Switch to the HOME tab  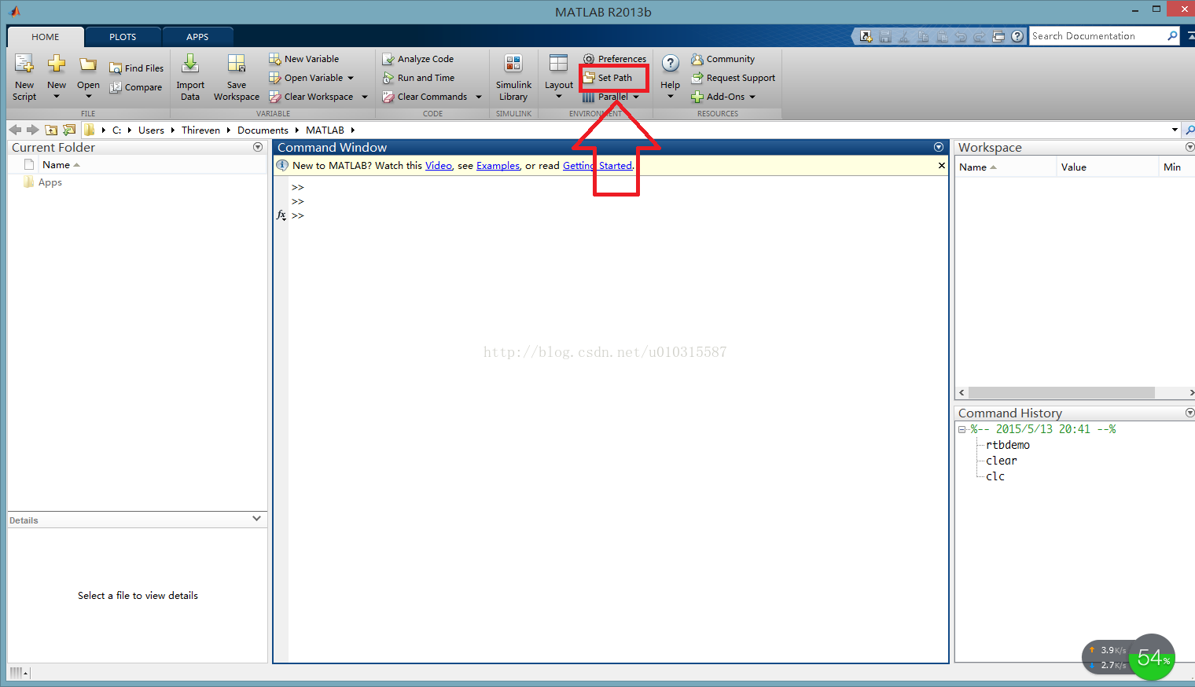tap(45, 37)
